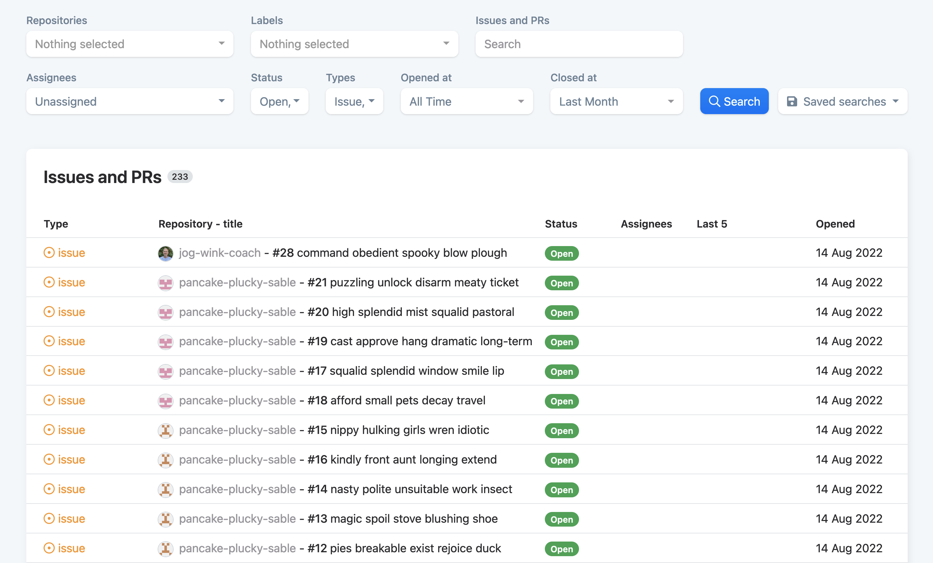Open the Closed at Last Month dropdown
This screenshot has height=563, width=933.
tap(616, 101)
